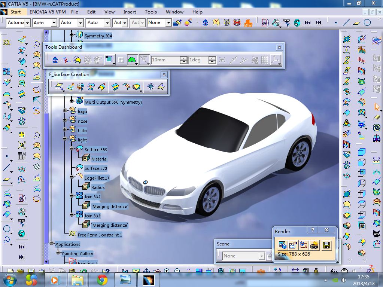Viewport: 383px width, 287px height.
Task: Click the painter brush icon in top toolbar
Action: 177,23
